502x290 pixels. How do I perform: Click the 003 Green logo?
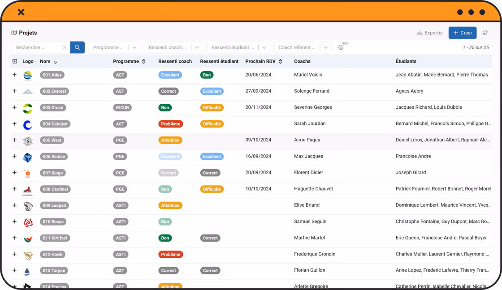28,108
